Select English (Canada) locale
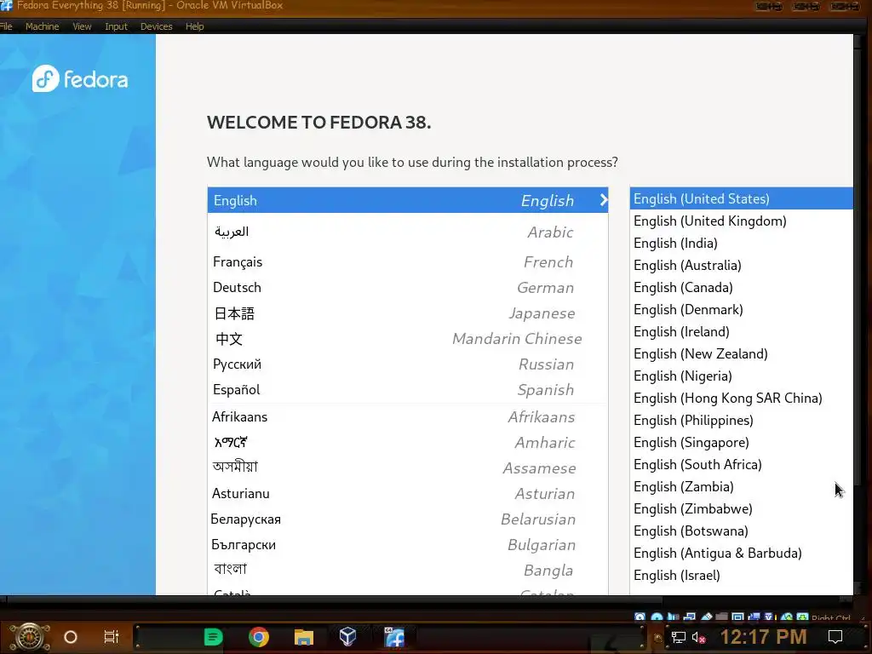This screenshot has height=654, width=872. 741,288
